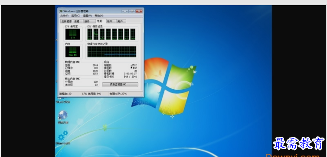Open the 查看(V) menu
Image resolution: width=327 pixels, height=157 pixels.
[87, 16]
